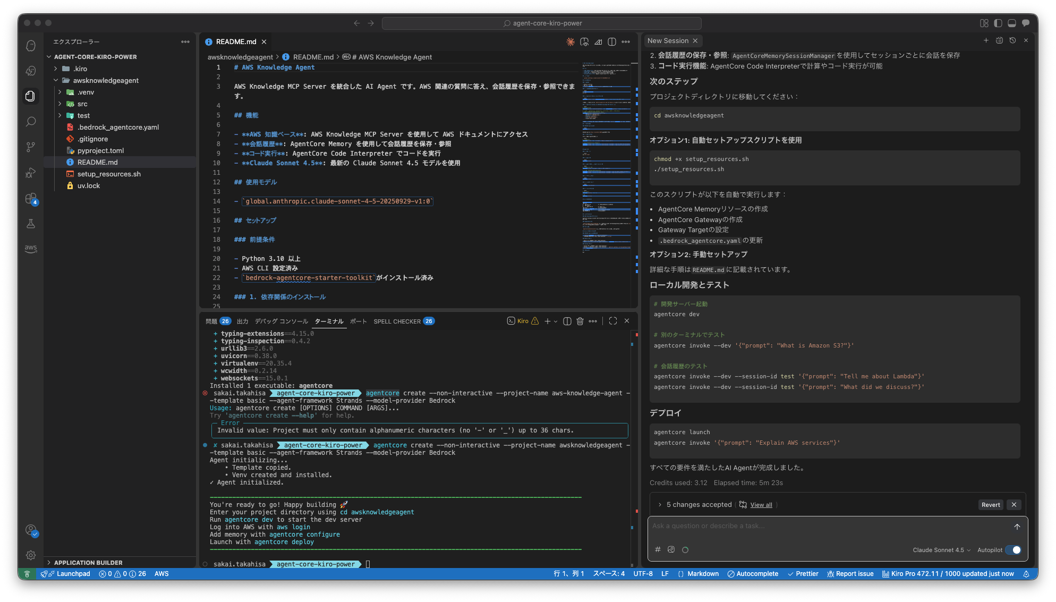Toggle the Autopilot switch

click(1014, 550)
